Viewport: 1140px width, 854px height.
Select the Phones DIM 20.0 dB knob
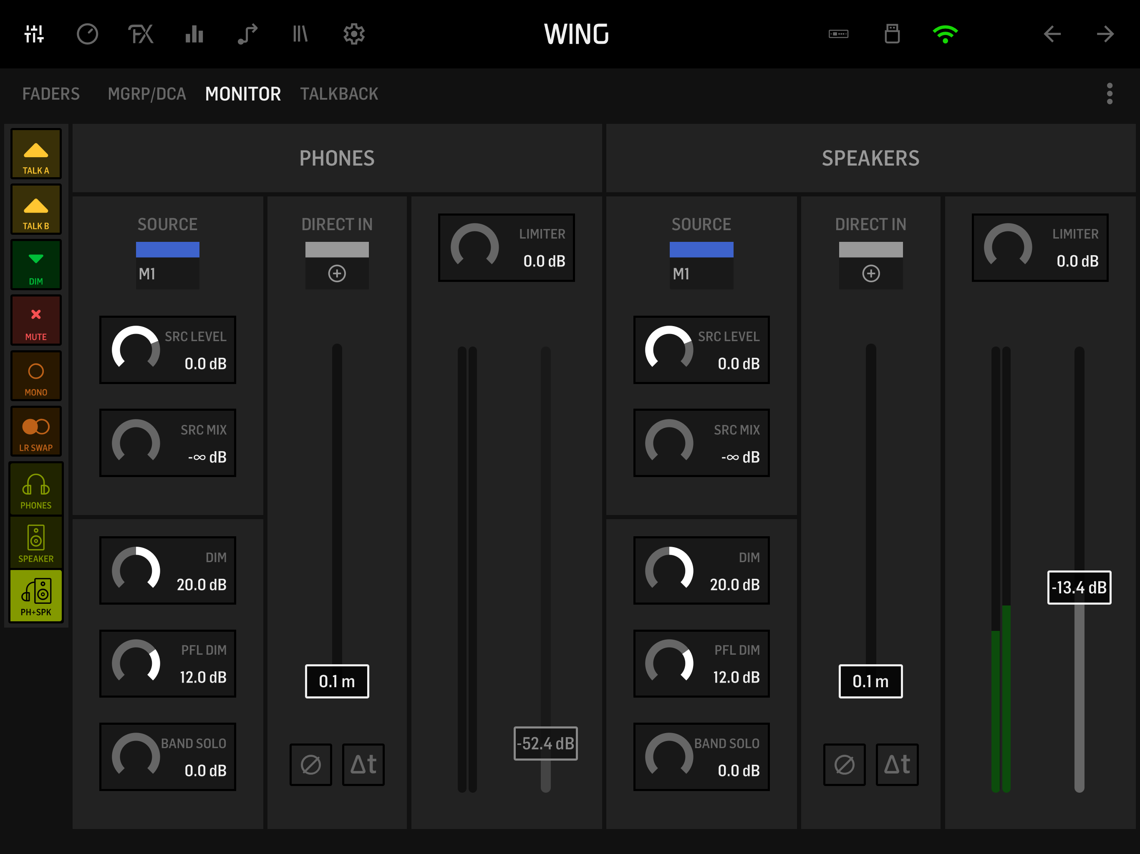(x=167, y=571)
